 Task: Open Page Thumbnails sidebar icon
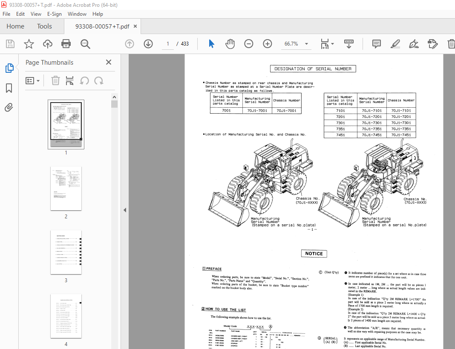[9, 68]
